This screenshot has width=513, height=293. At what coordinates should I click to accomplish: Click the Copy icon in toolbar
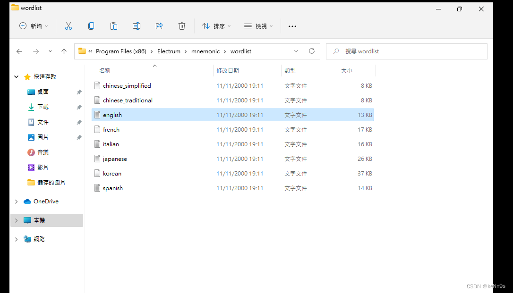[91, 26]
